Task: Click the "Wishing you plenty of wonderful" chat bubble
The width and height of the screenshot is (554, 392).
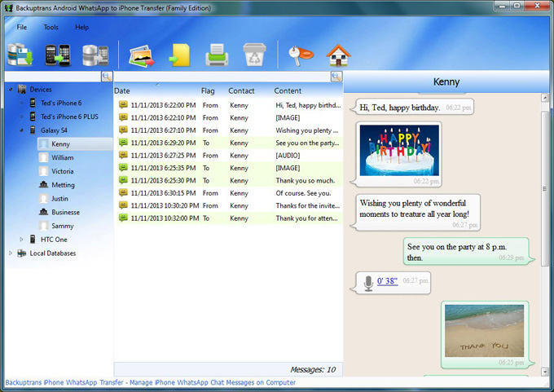Action: pos(415,213)
